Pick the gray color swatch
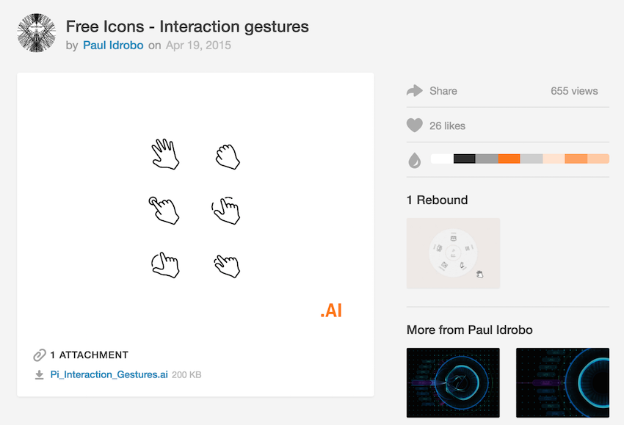The height and width of the screenshot is (425, 624). point(487,159)
